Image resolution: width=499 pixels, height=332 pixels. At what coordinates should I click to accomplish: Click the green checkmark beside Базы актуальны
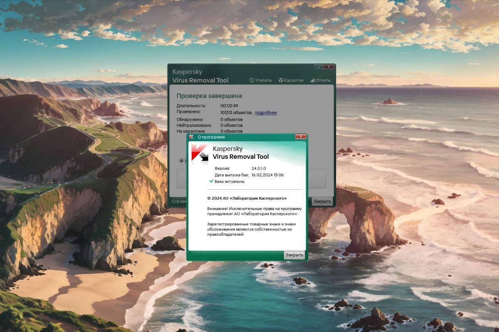[211, 181]
